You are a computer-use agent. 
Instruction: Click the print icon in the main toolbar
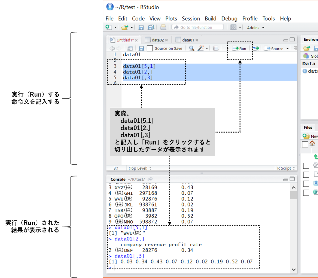click(163, 27)
